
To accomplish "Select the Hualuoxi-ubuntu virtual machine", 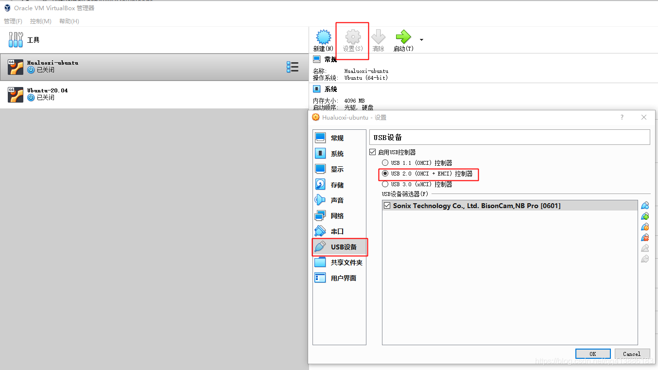I will click(x=154, y=67).
